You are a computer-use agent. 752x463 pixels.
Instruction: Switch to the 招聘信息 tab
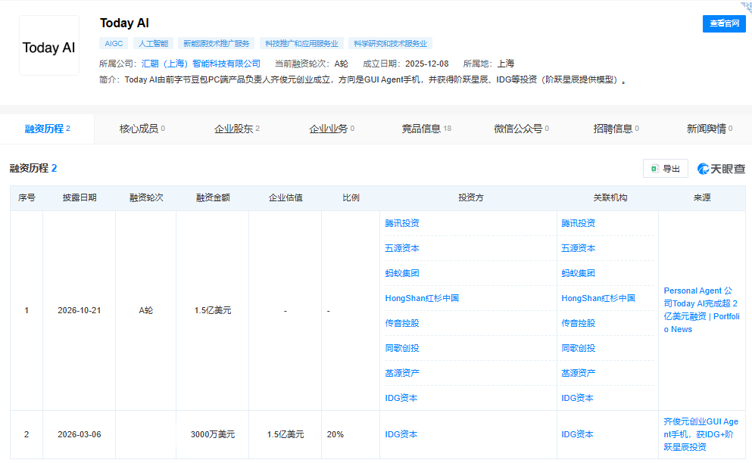616,129
